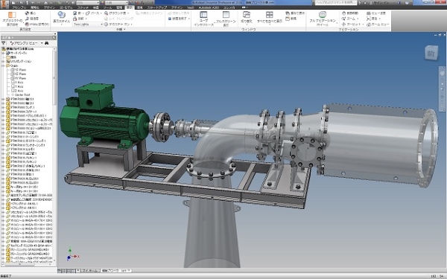Open the ユーザインタフェース icon
447x279 pixels.
(x=203, y=19)
